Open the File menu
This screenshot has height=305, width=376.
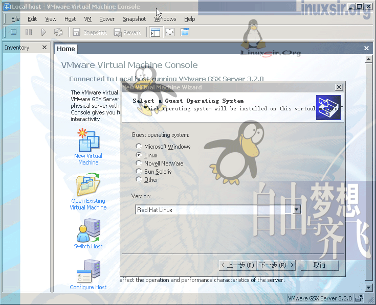point(15,19)
